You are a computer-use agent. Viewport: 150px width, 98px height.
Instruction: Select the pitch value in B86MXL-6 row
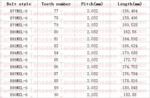point(92,67)
